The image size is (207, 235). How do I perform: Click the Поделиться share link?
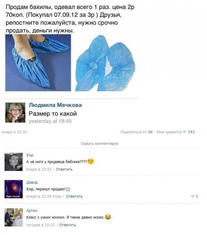131,132
